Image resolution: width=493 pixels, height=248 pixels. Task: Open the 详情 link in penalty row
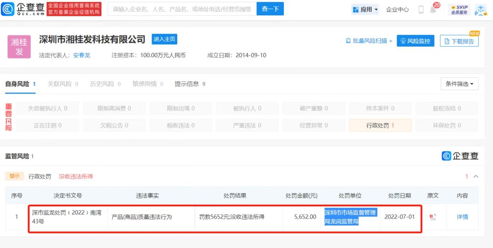pyautogui.click(x=462, y=217)
